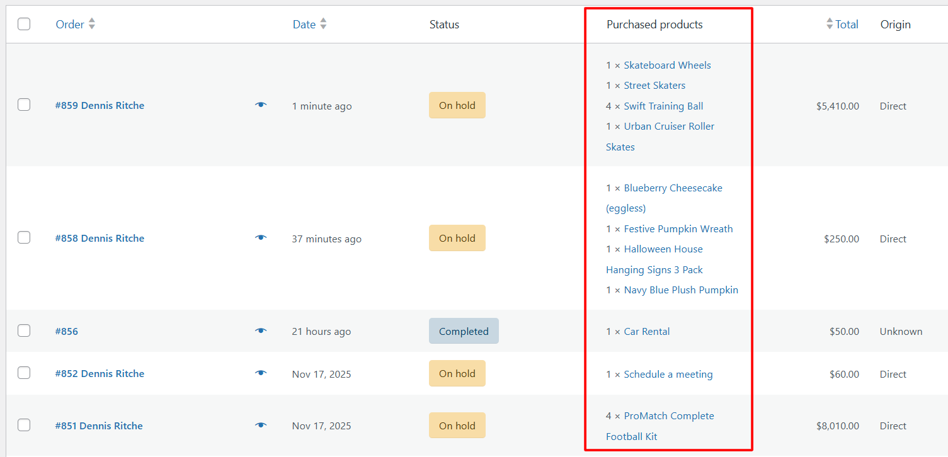948x457 pixels.
Task: Open preview eye icon for order #852
Action: [x=261, y=373]
